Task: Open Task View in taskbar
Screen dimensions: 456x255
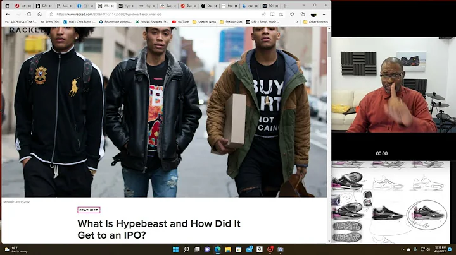Action: pyautogui.click(x=197, y=249)
